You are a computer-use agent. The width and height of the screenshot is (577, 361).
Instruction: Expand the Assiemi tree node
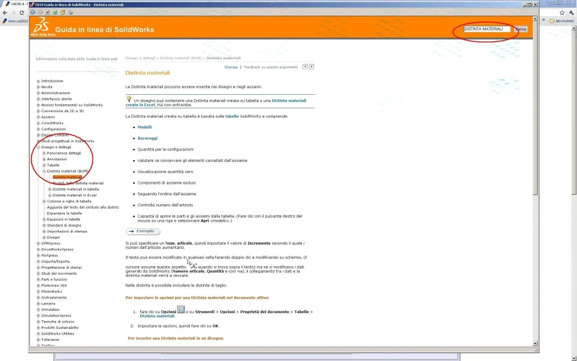click(x=38, y=117)
